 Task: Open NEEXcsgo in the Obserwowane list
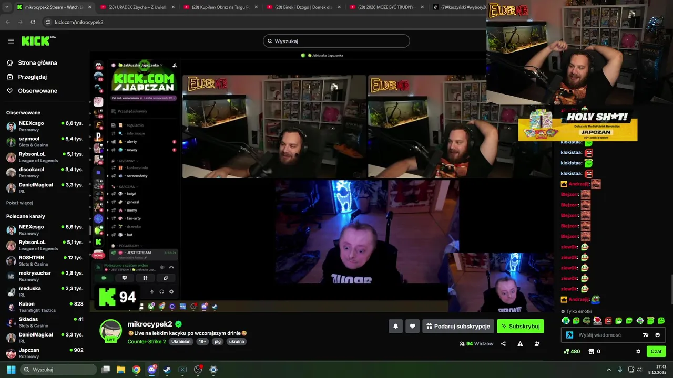click(x=45, y=126)
